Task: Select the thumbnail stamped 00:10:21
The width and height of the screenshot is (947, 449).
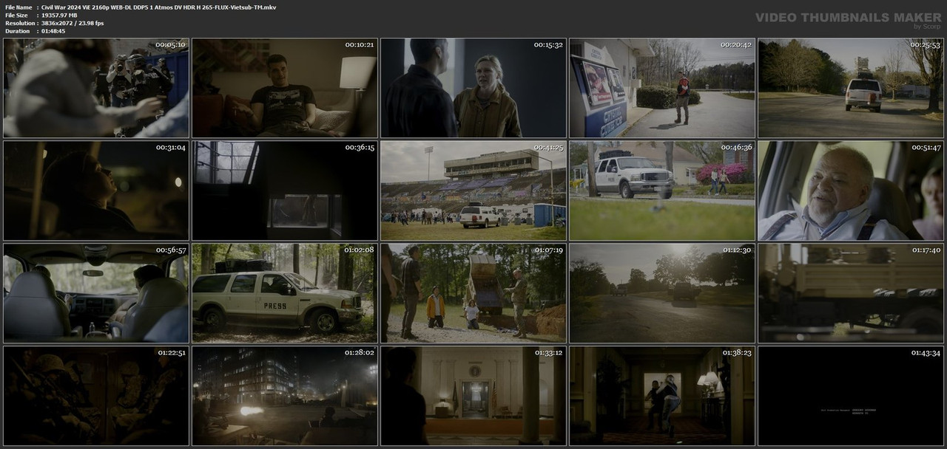Action: point(285,88)
